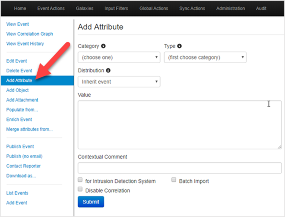Open the Category dropdown
This screenshot has width=285, height=217.
[x=119, y=57]
